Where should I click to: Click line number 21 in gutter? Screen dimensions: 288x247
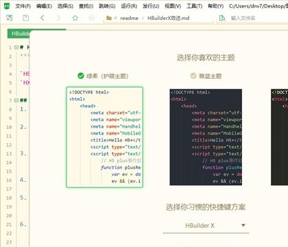pyautogui.click(x=9, y=224)
